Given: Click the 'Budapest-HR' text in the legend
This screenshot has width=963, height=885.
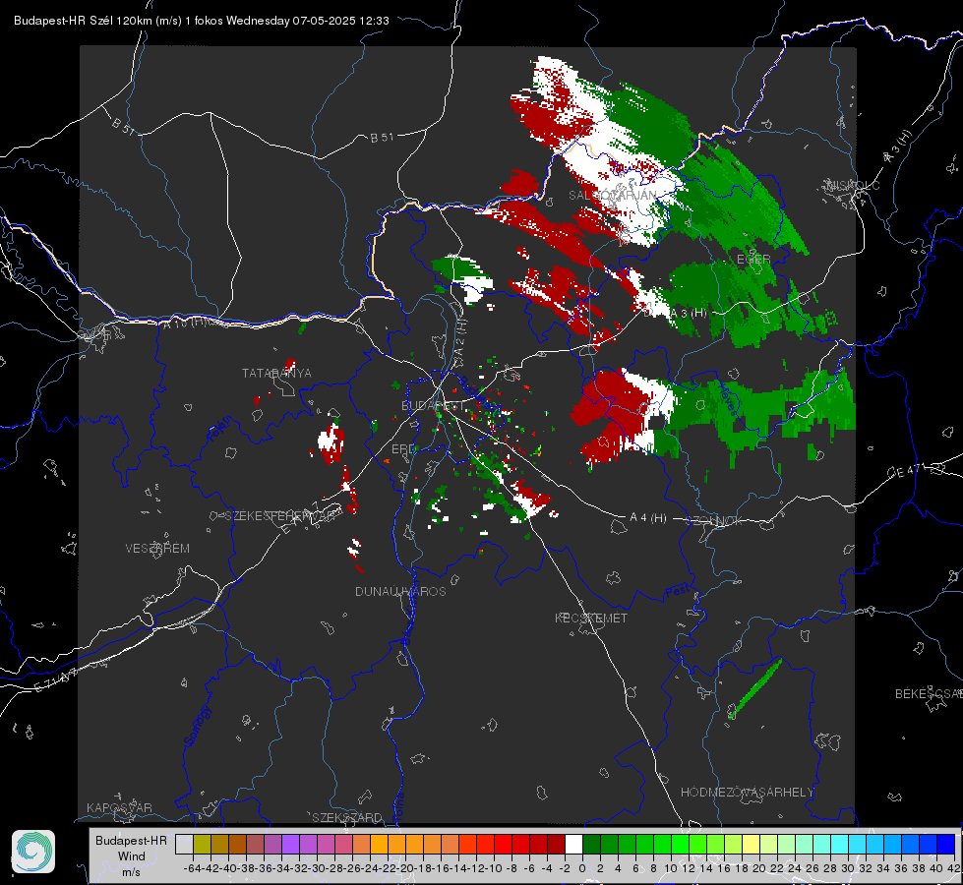Looking at the screenshot, I should pyautogui.click(x=131, y=840).
